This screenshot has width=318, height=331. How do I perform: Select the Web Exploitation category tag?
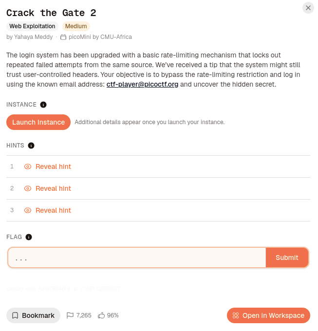click(32, 26)
